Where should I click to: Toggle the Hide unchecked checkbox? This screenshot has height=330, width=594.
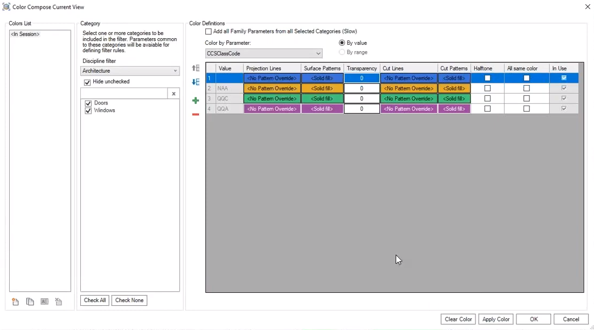pos(87,82)
